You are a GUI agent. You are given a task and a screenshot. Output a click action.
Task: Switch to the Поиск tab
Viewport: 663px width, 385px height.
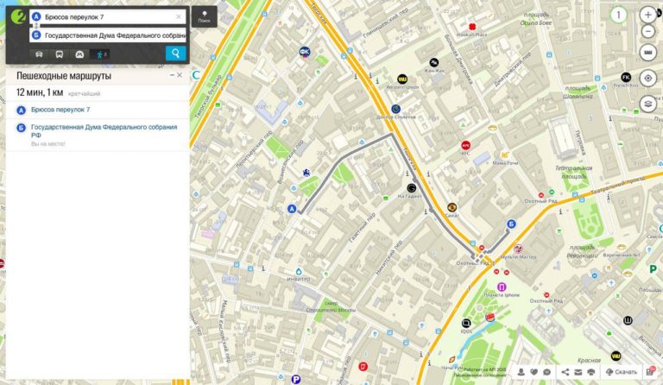tap(204, 17)
